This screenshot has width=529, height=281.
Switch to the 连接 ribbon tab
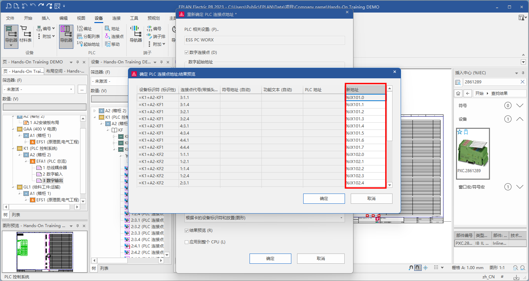116,18
